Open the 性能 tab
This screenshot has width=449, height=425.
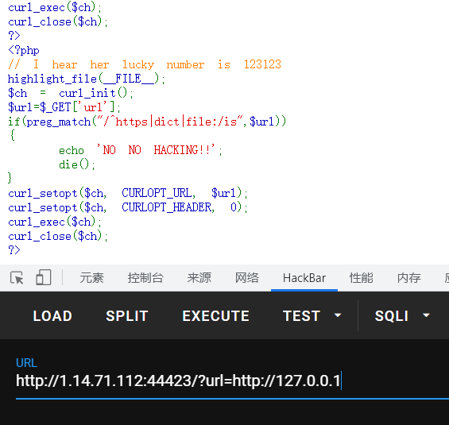pyautogui.click(x=361, y=278)
